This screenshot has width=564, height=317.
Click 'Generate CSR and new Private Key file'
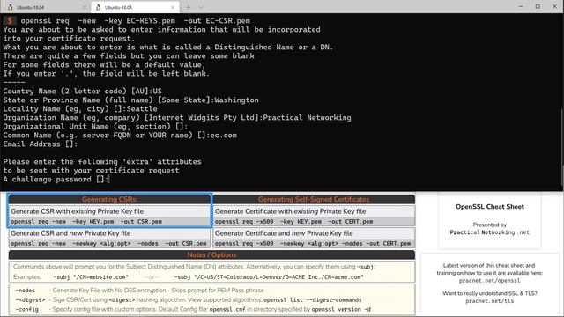tap(70, 233)
